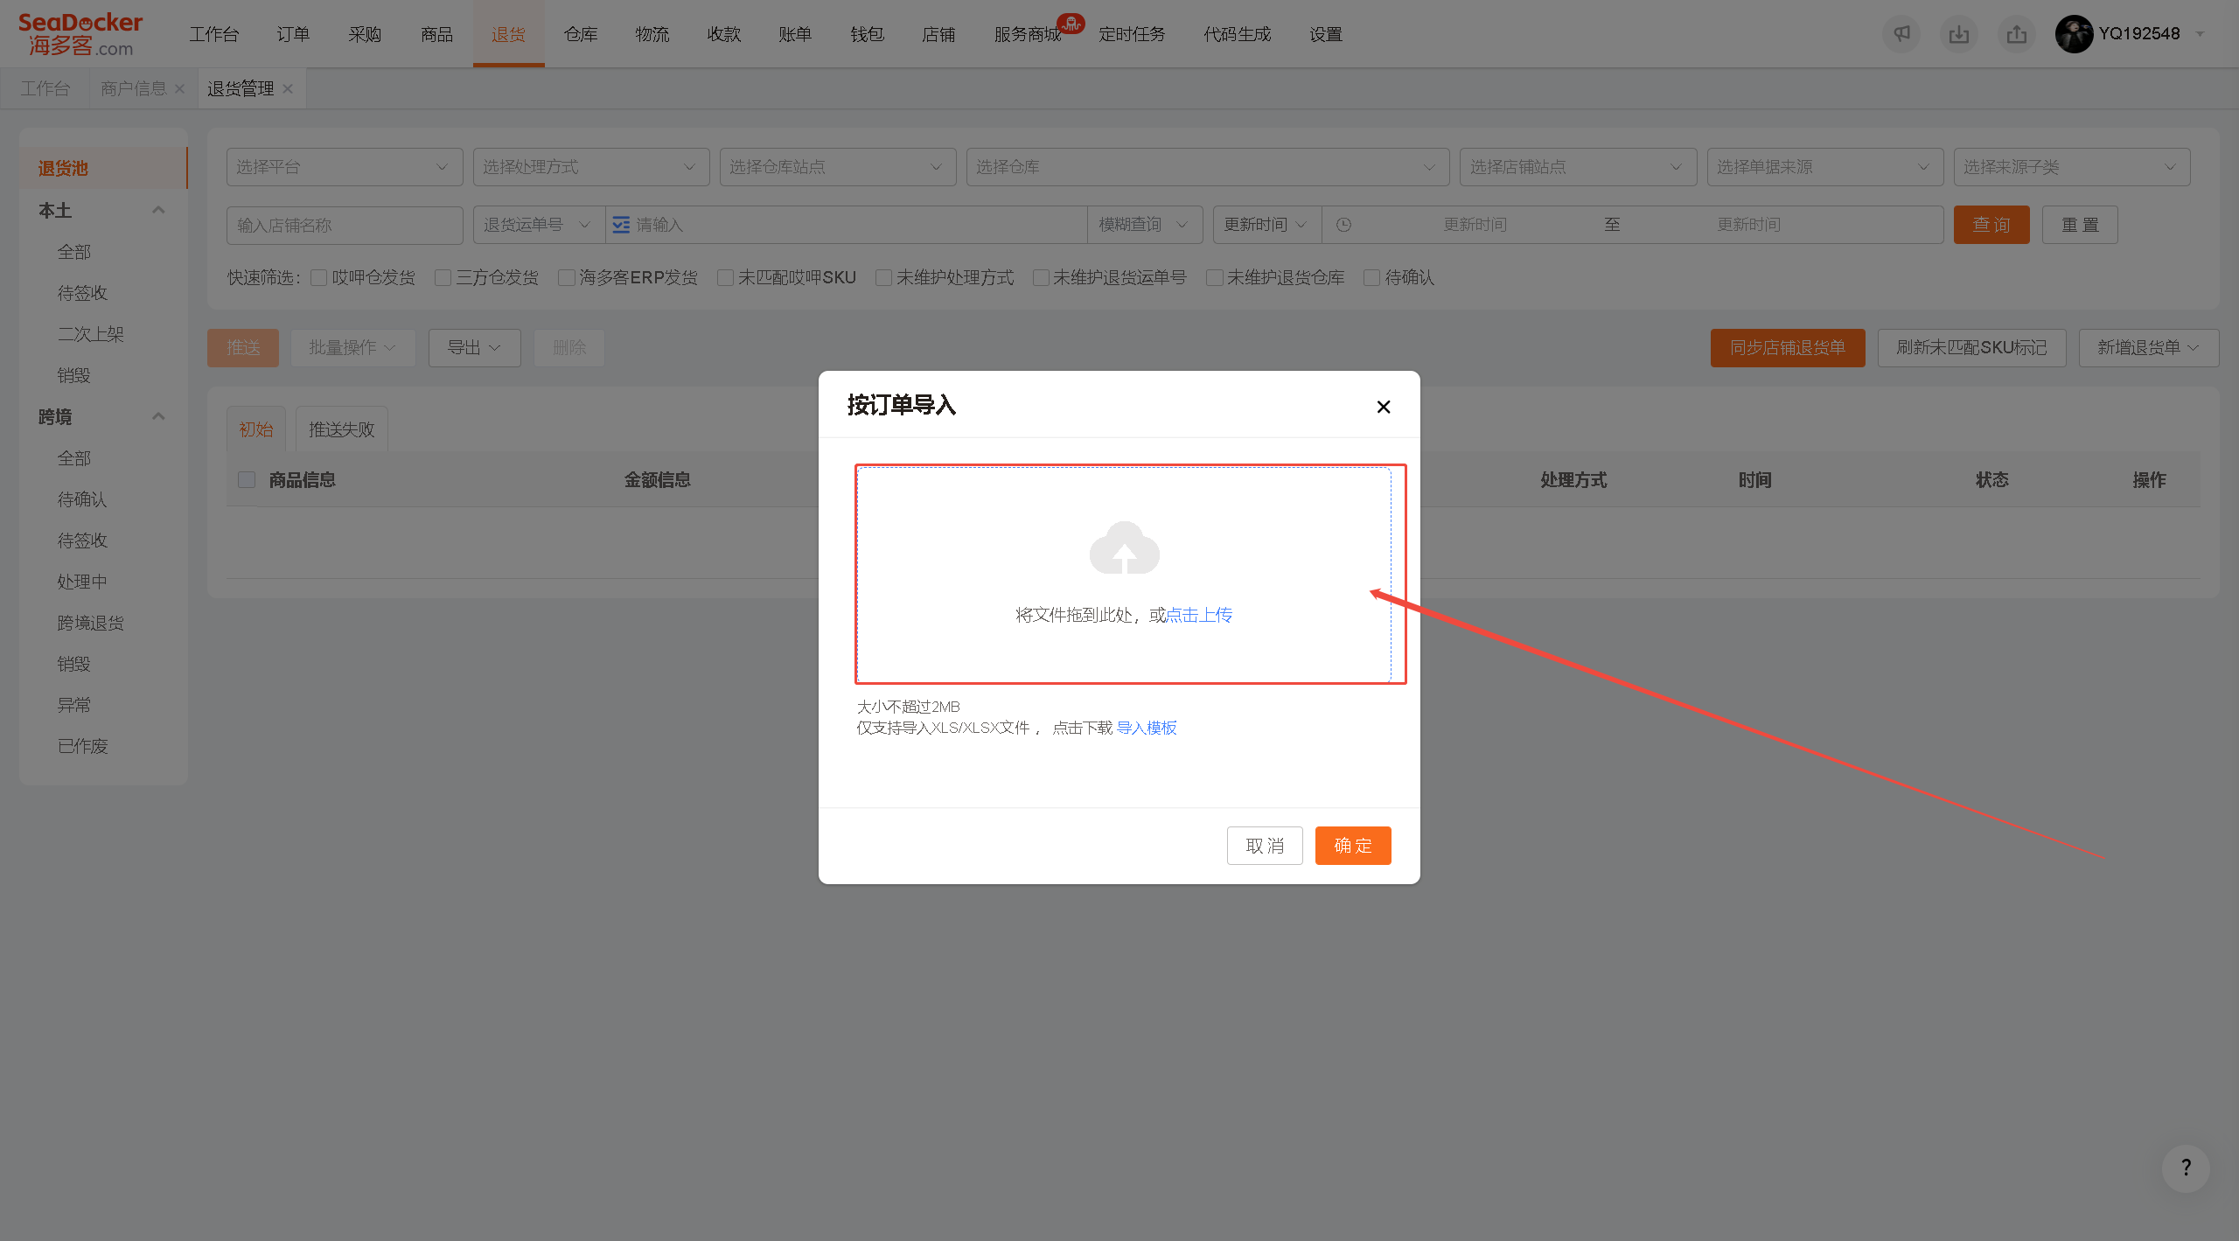
Task: Open 新增退货单 dropdown button
Action: (x=2148, y=347)
